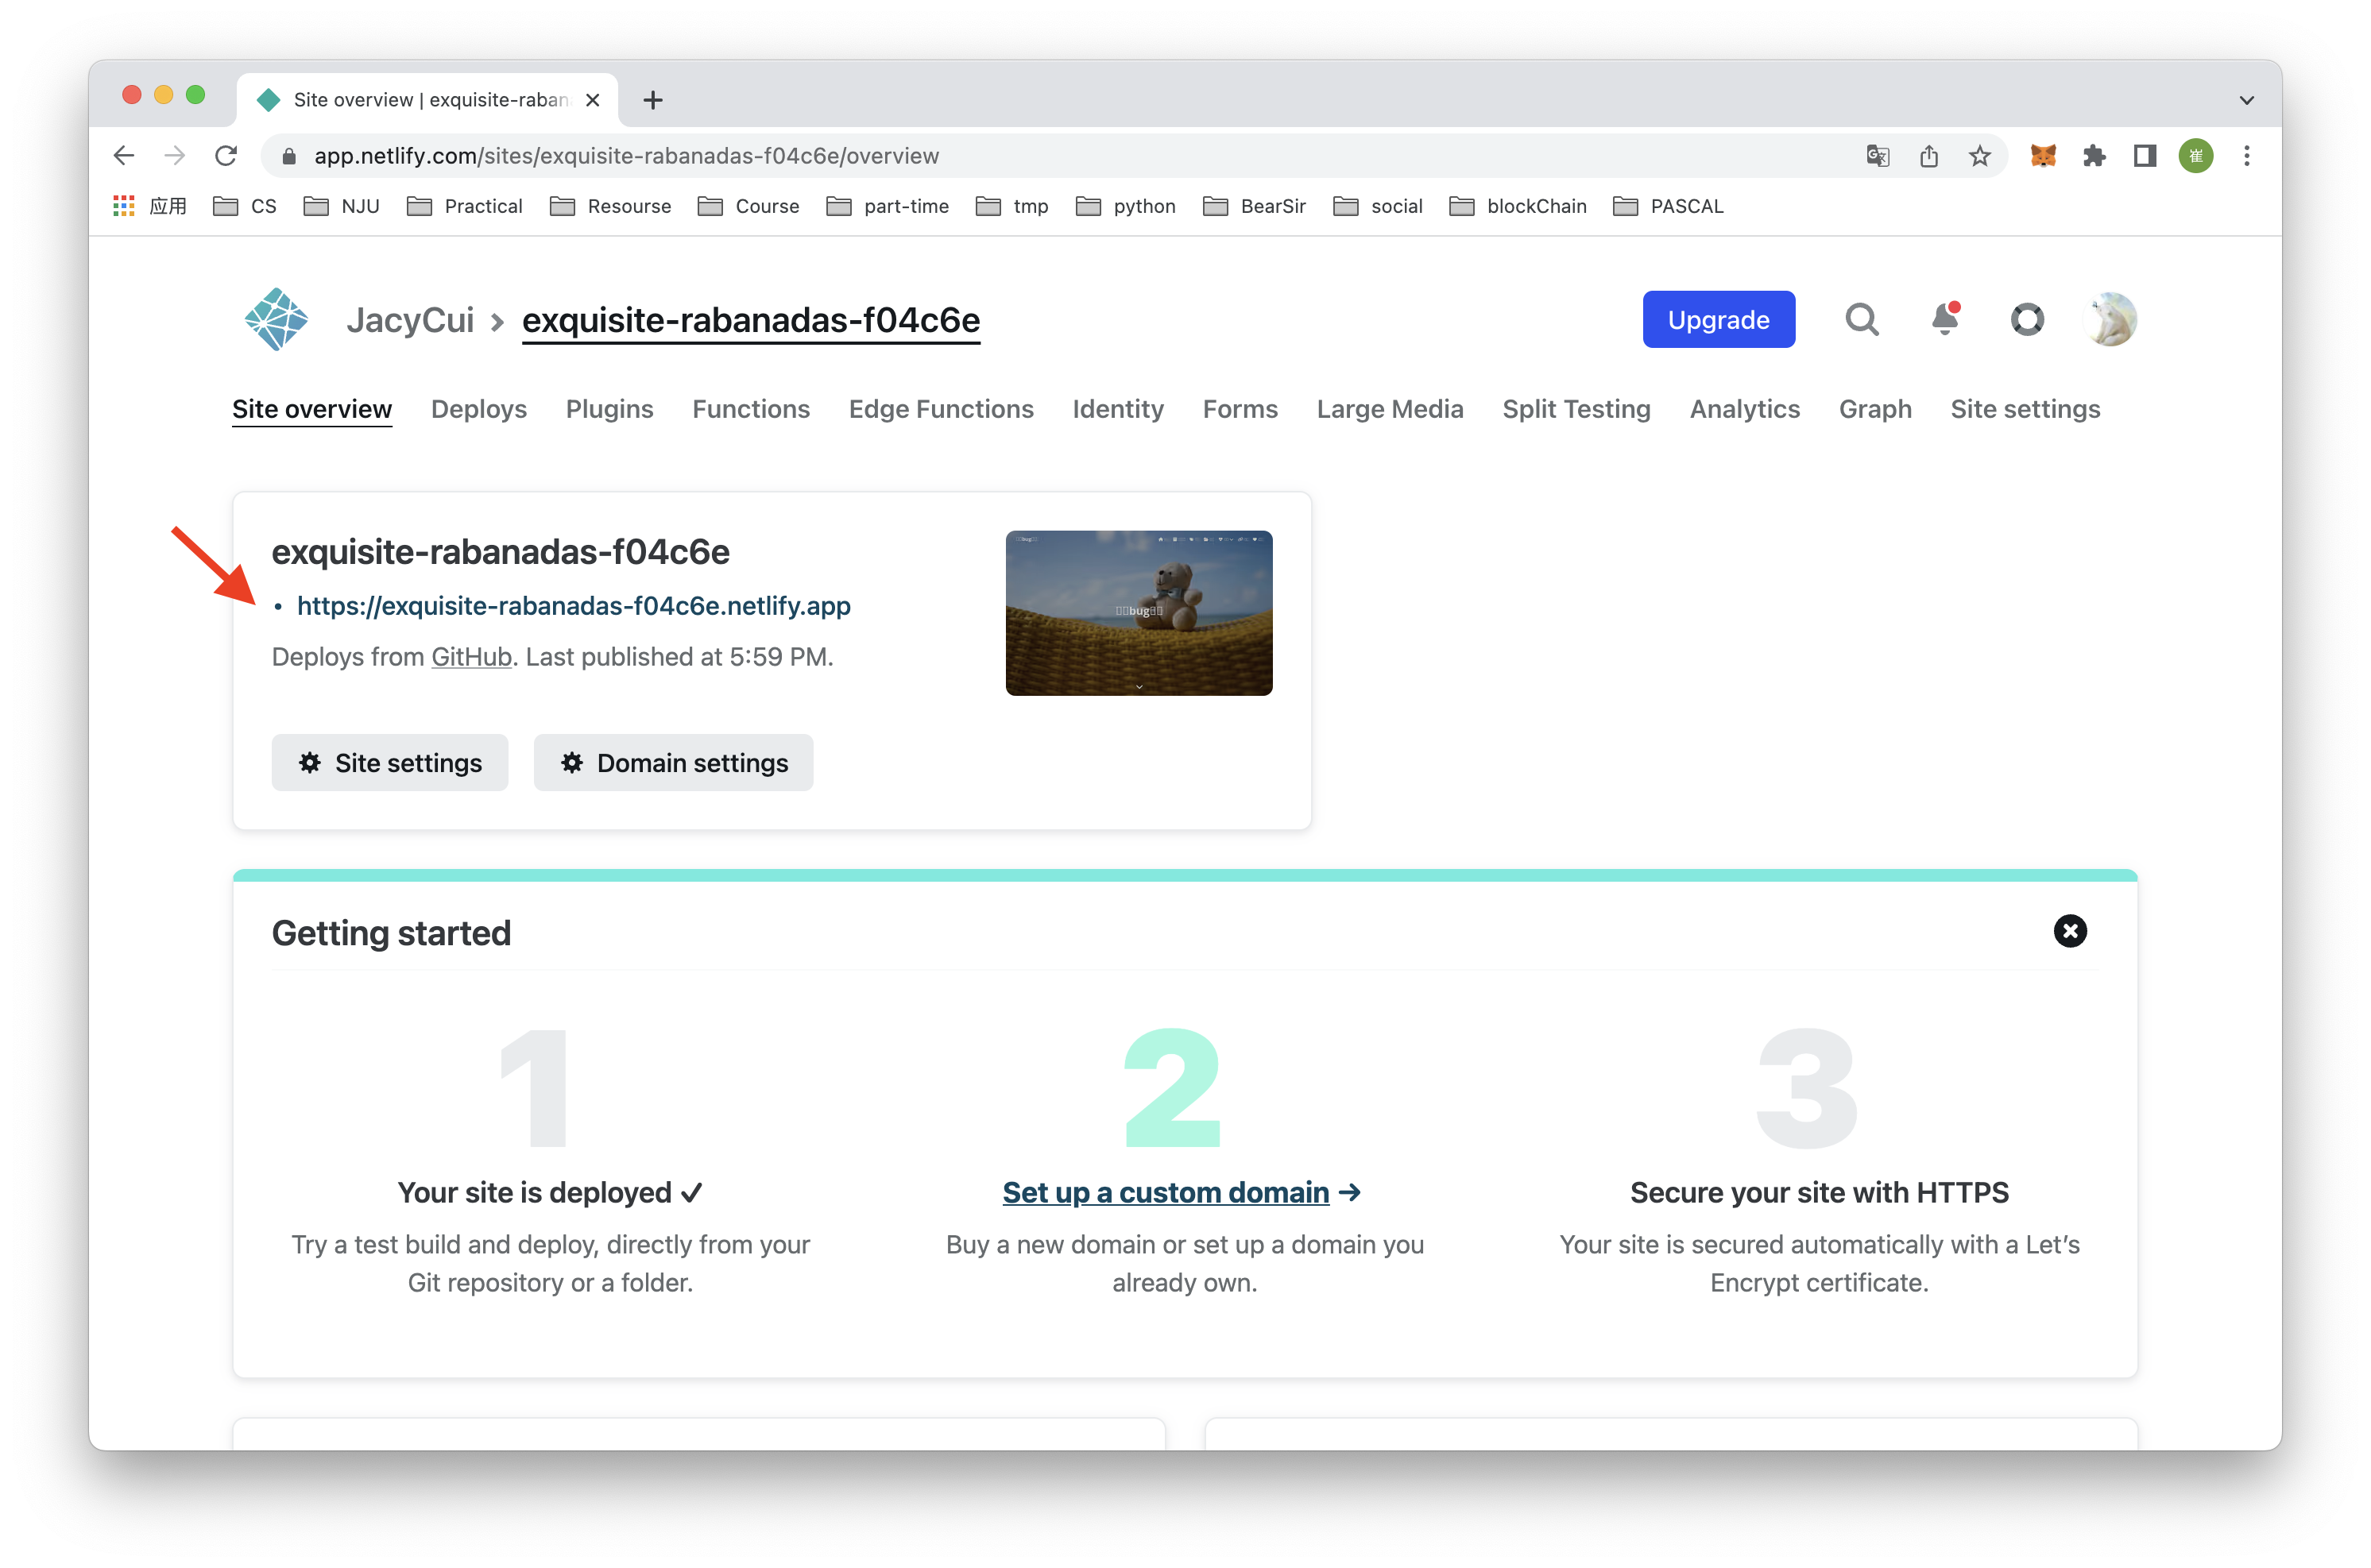Visit the exquisite-rabanadas netlify.app link
Image resolution: width=2371 pixels, height=1568 pixels.
click(573, 605)
